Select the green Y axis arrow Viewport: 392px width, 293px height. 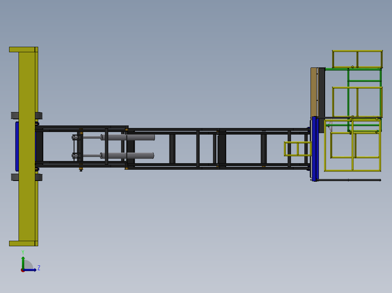click(x=23, y=262)
